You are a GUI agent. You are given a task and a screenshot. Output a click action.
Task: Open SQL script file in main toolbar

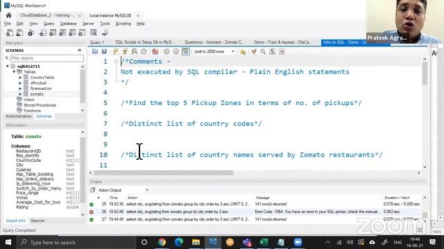[x=19, y=33]
